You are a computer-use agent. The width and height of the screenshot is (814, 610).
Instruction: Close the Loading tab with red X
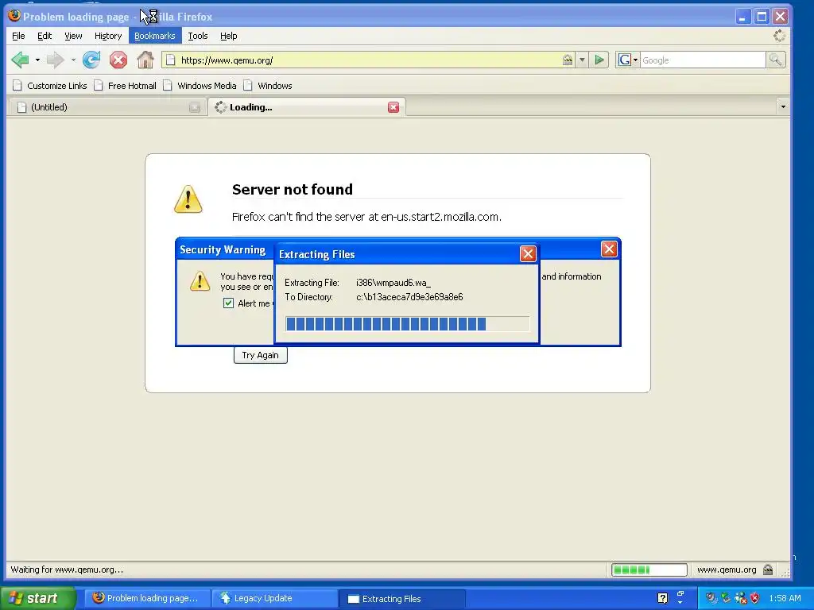coord(393,107)
